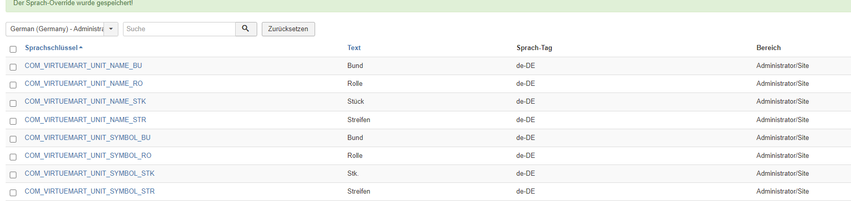Click the dropdown arrow beside language filter
851x212 pixels.
[111, 29]
